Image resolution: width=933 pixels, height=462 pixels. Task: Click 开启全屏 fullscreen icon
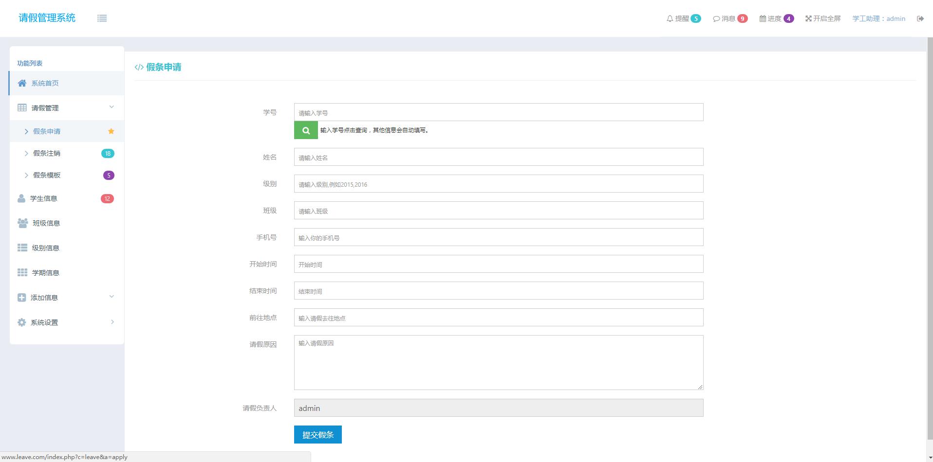pyautogui.click(x=808, y=18)
